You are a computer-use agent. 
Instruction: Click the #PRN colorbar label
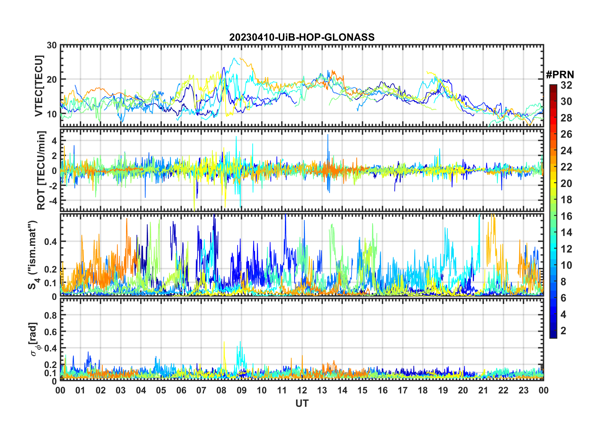560,75
